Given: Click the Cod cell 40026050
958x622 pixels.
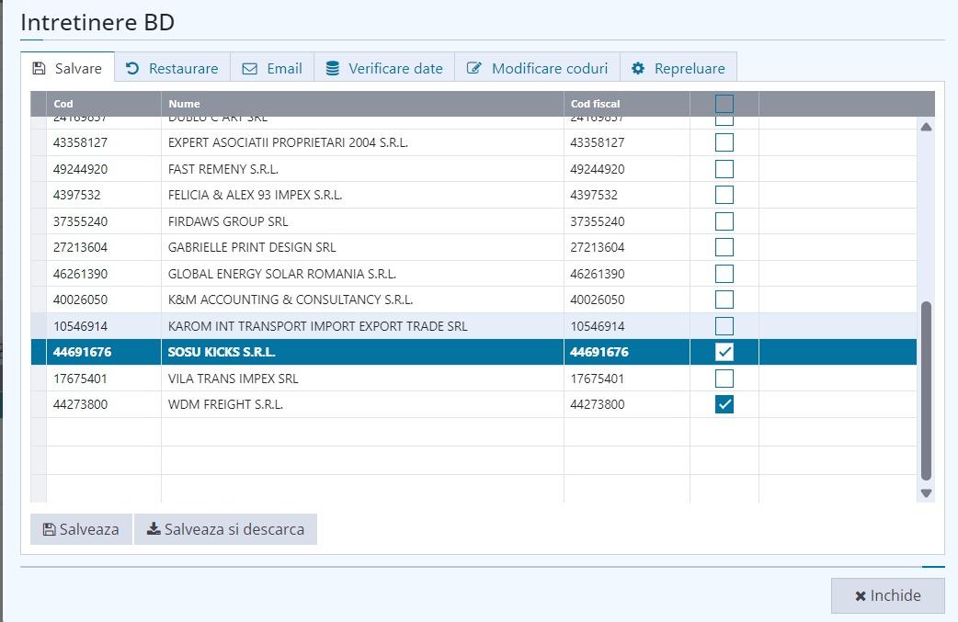Looking at the screenshot, I should [104, 300].
